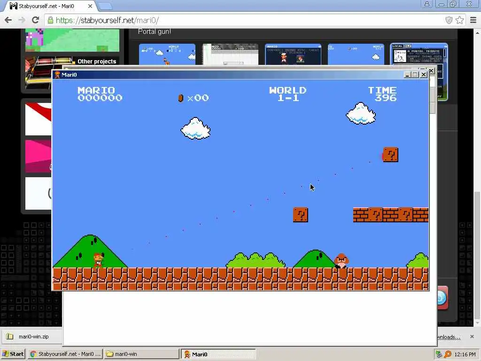Click the WORLD 1-1 text
This screenshot has height=361, width=481.
click(x=288, y=94)
